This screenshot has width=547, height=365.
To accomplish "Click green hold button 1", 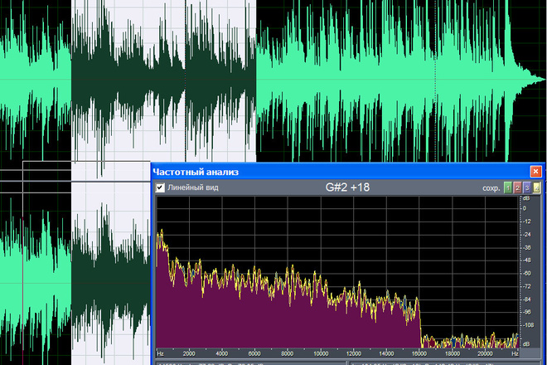I will (508, 188).
